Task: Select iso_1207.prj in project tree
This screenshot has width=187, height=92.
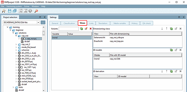Action: (26, 70)
